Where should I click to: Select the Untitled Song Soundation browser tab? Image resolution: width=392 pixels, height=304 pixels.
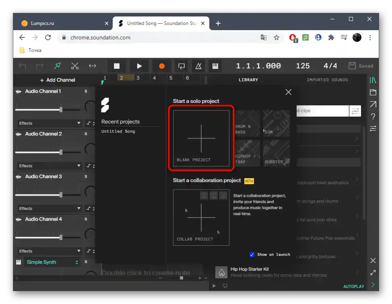161,23
